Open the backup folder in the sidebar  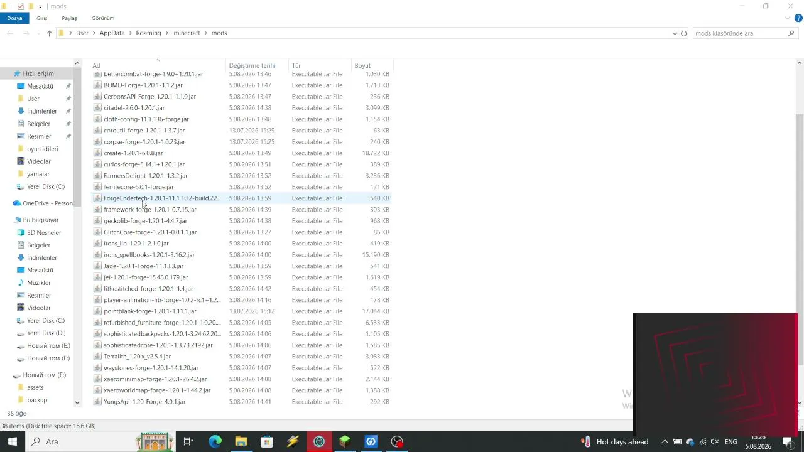click(x=36, y=400)
